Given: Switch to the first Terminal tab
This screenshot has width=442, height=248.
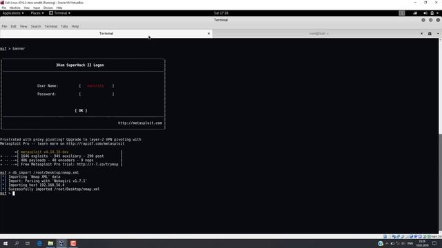Looking at the screenshot, I should point(106,34).
